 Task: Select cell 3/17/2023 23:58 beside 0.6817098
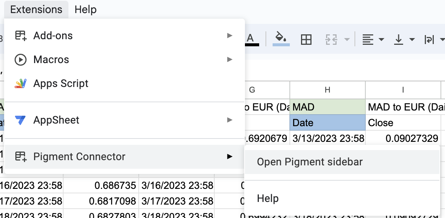pos(176,201)
